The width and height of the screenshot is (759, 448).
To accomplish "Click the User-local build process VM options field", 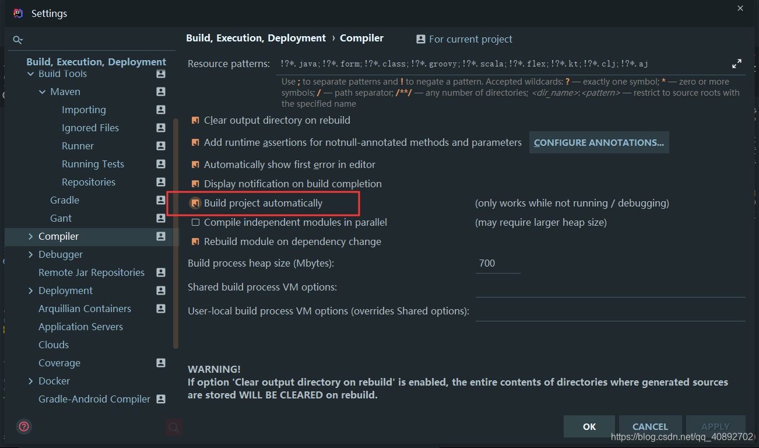I will pyautogui.click(x=610, y=311).
